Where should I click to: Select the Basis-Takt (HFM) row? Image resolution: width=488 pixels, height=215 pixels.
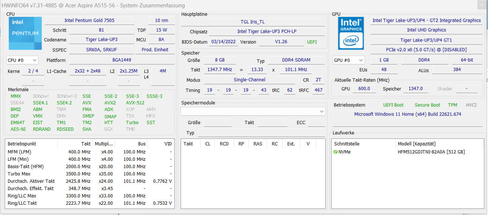(x=90, y=167)
